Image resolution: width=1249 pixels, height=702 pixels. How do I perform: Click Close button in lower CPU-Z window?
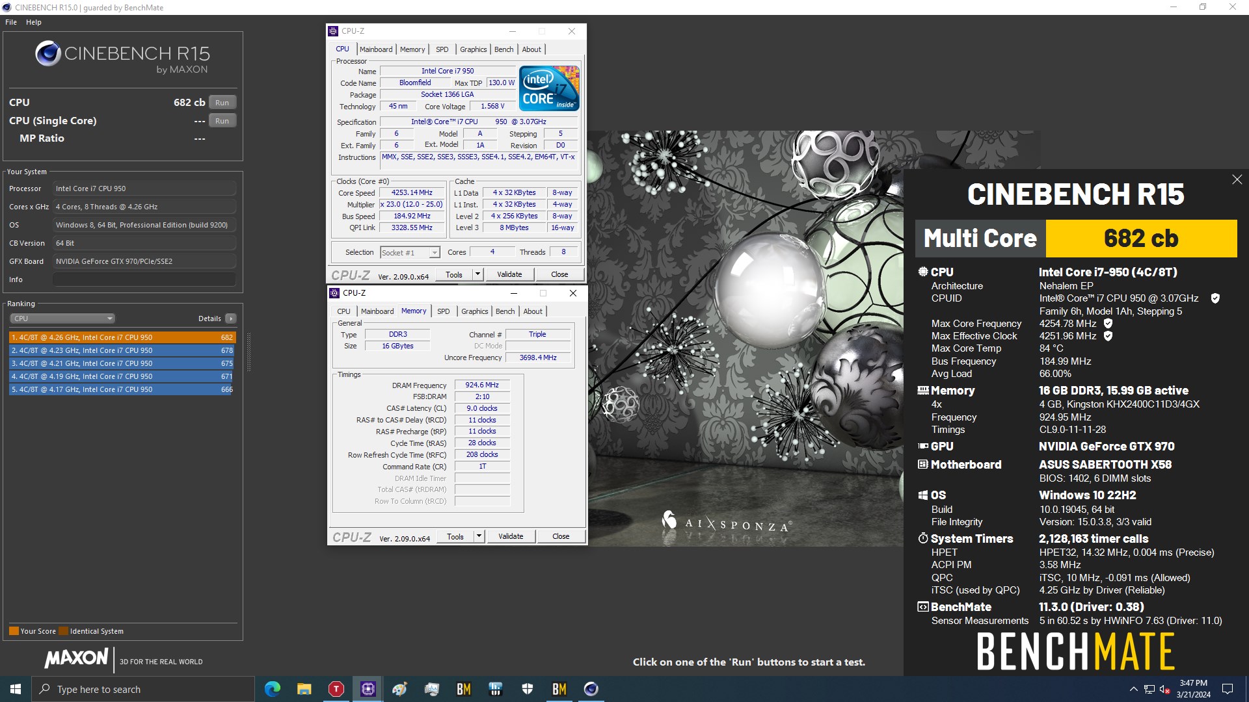click(x=561, y=536)
